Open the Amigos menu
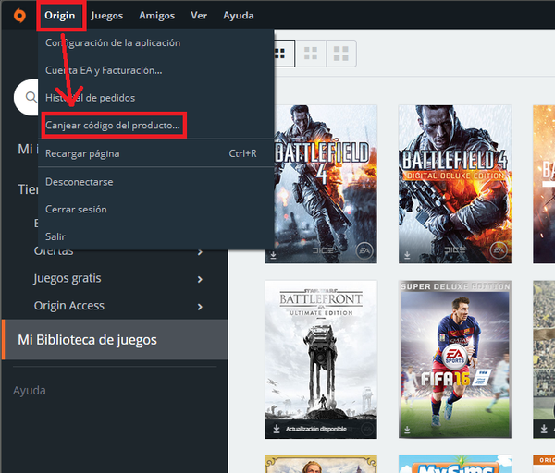The height and width of the screenshot is (473, 555). click(157, 16)
